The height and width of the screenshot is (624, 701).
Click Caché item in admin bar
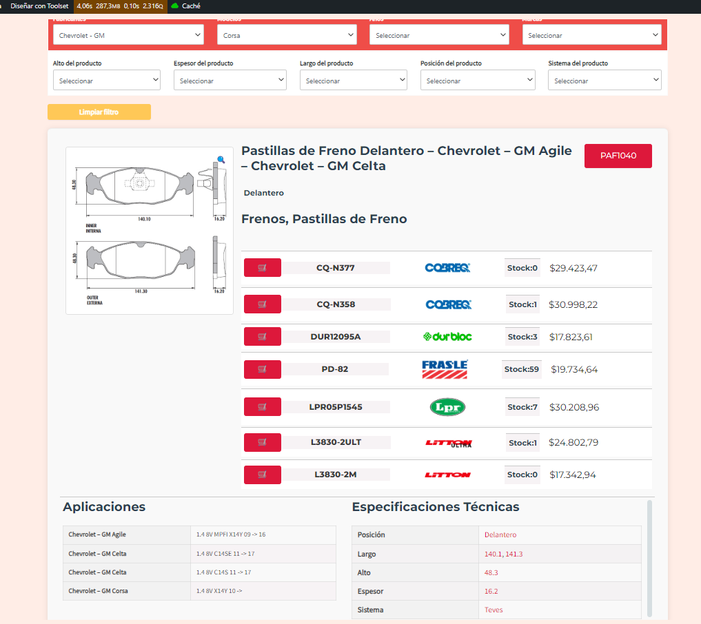pyautogui.click(x=186, y=6)
